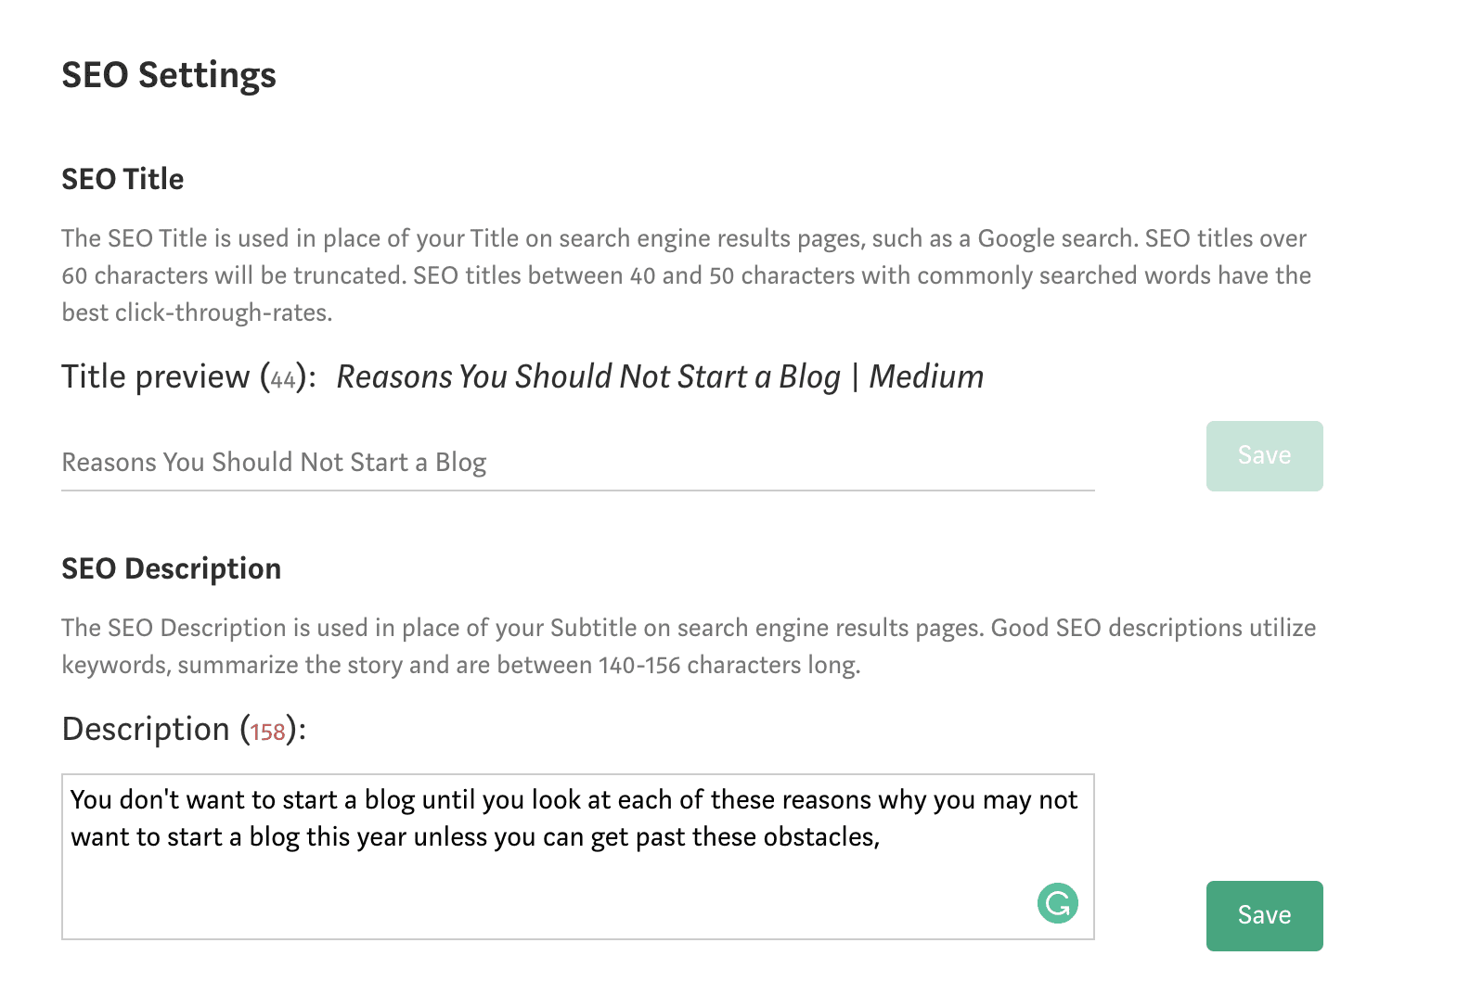Click the title character count 44
This screenshot has width=1457, height=994.
point(283,379)
